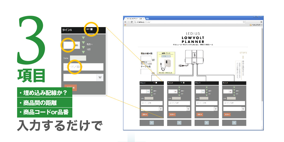
Task: Click ライン3 code/part number field
Action: 207,103
